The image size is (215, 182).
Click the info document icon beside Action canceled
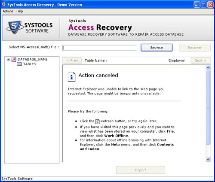71,77
